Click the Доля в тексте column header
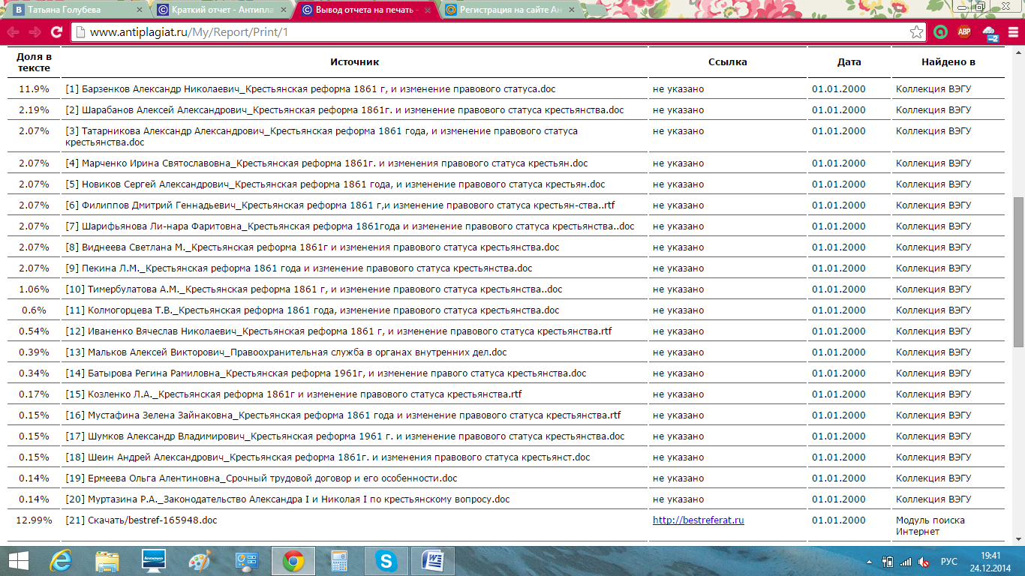 pyautogui.click(x=34, y=62)
